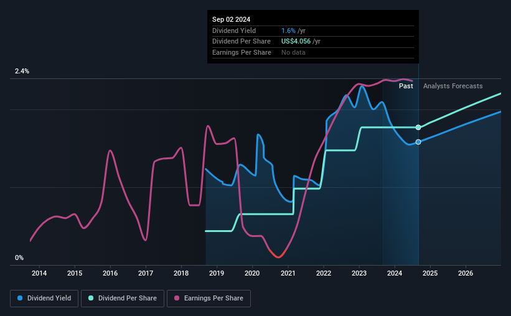Click the 1.6% dividend yield value in tooltip
Viewport: 511px width, 316px height.
click(x=288, y=30)
